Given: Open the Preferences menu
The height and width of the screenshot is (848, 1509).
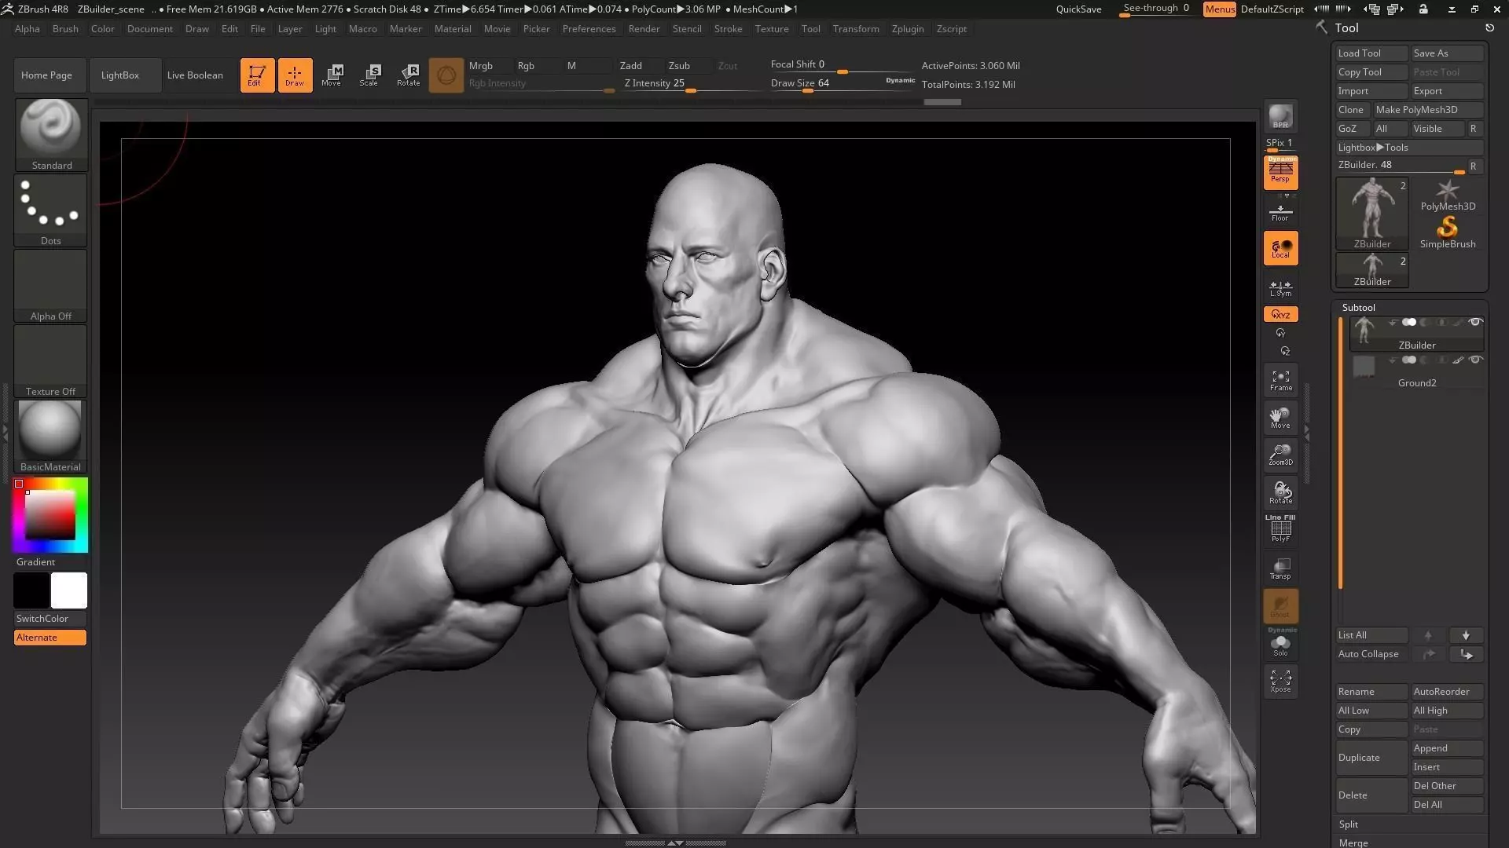Looking at the screenshot, I should tap(589, 29).
